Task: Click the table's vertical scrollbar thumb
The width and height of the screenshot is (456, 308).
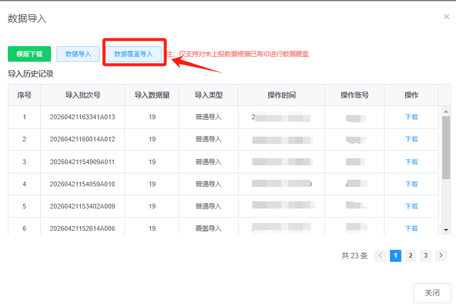Action: point(446,147)
